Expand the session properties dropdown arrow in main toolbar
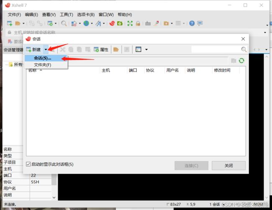The width and height of the screenshot is (272, 210). 56,23
